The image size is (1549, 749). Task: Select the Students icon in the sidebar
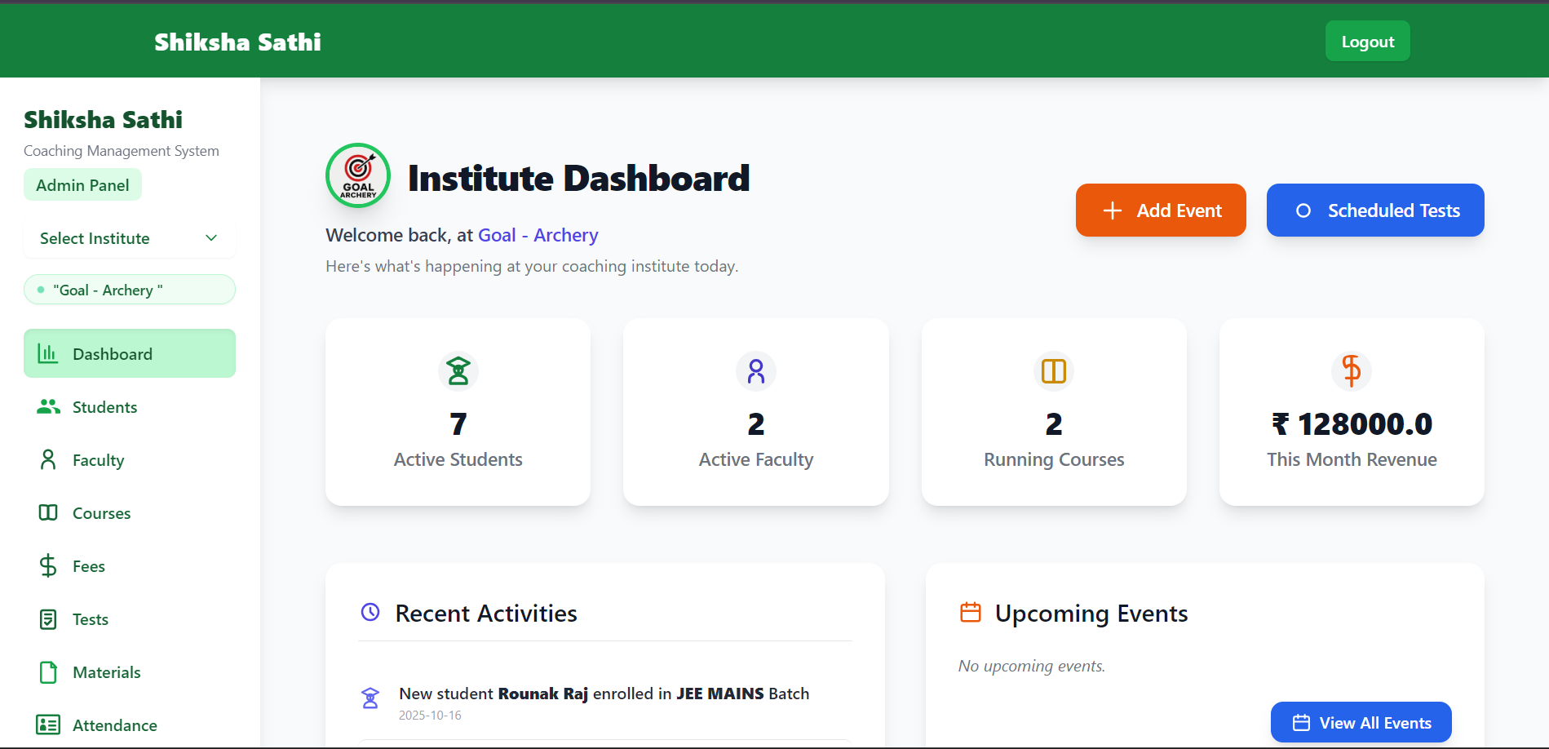click(48, 406)
